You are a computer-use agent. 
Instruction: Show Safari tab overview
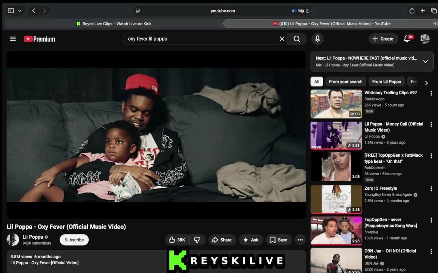[x=434, y=11]
